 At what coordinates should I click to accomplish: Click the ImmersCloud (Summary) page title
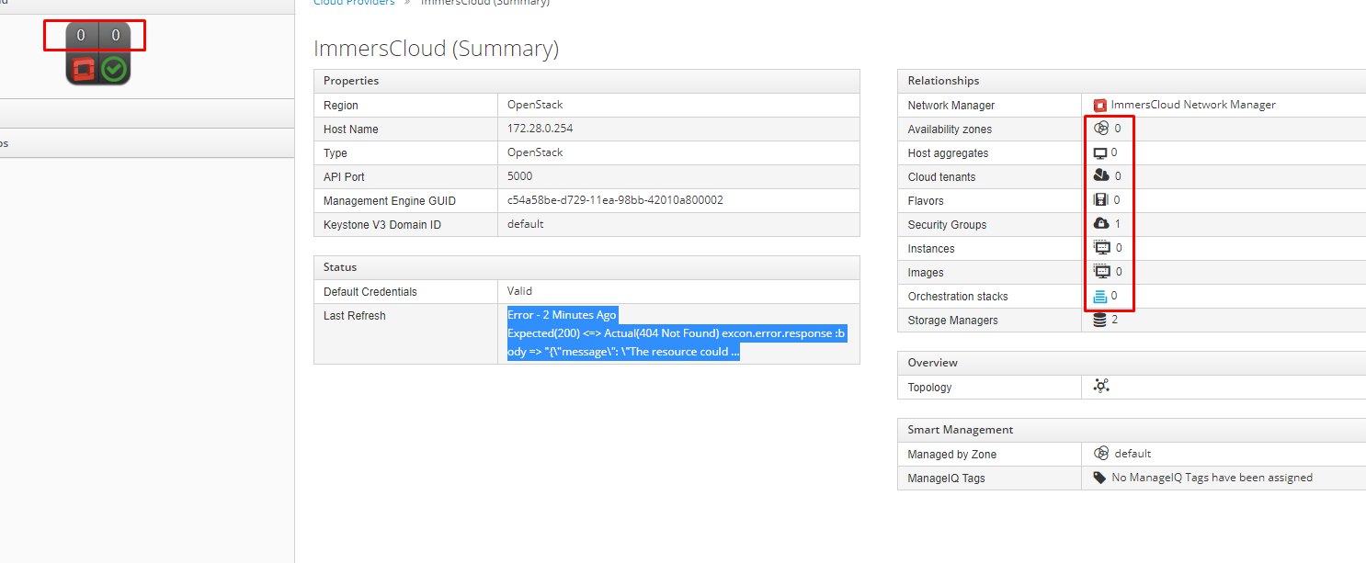436,49
